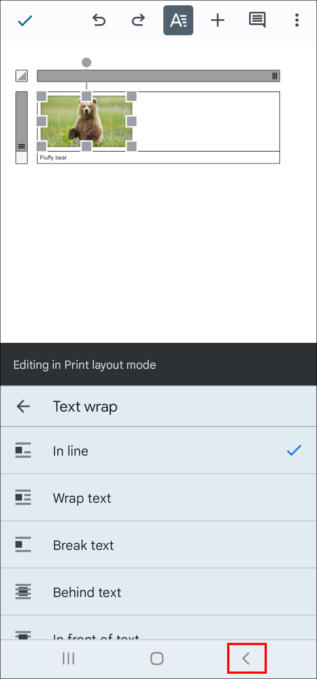Go back from the Text wrap panel

pos(23,406)
